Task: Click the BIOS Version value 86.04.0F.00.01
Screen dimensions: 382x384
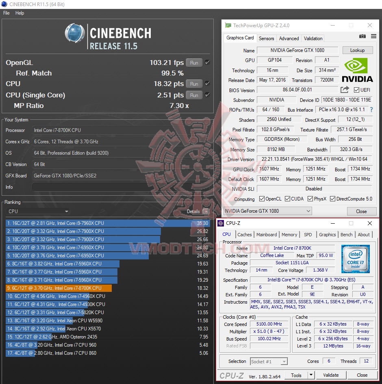Action: coord(297,90)
